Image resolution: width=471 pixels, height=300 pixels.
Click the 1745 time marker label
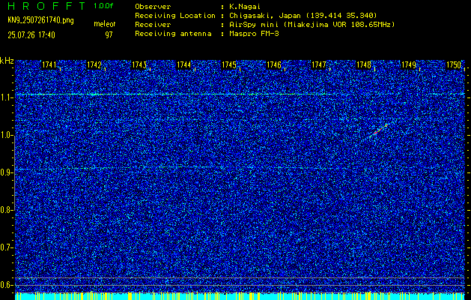point(229,64)
